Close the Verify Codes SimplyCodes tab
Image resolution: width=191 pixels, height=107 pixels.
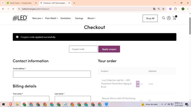36,3
